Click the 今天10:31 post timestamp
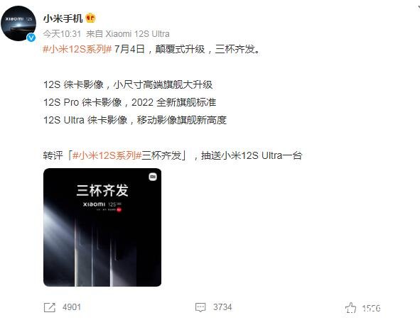420x320 pixels. 62,34
